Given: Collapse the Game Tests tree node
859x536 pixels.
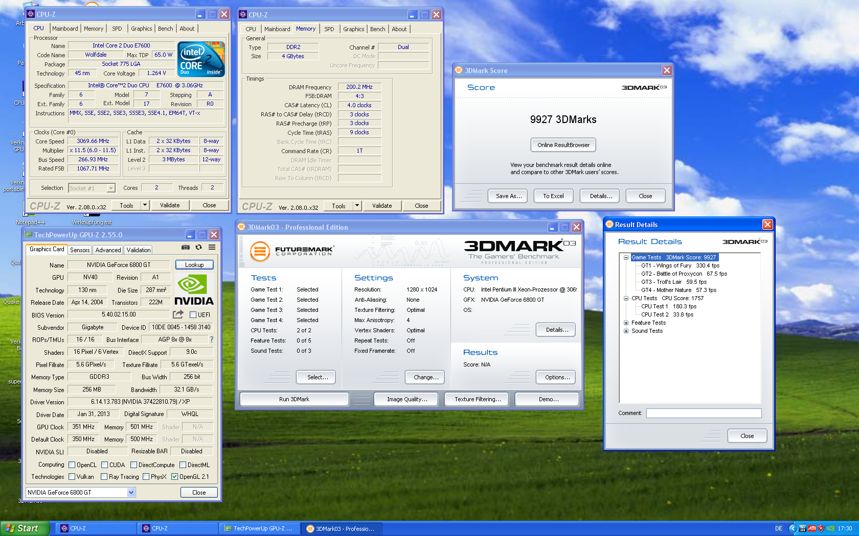Looking at the screenshot, I should pos(626,257).
